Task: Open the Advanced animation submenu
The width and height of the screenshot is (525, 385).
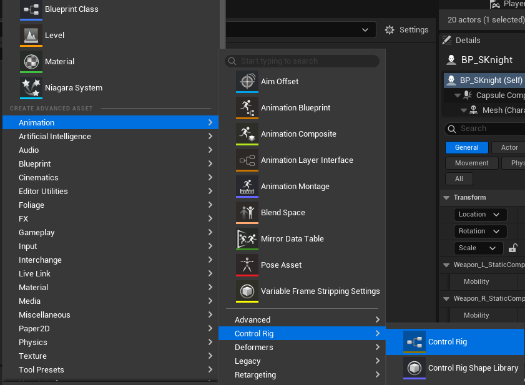Action: pos(302,319)
